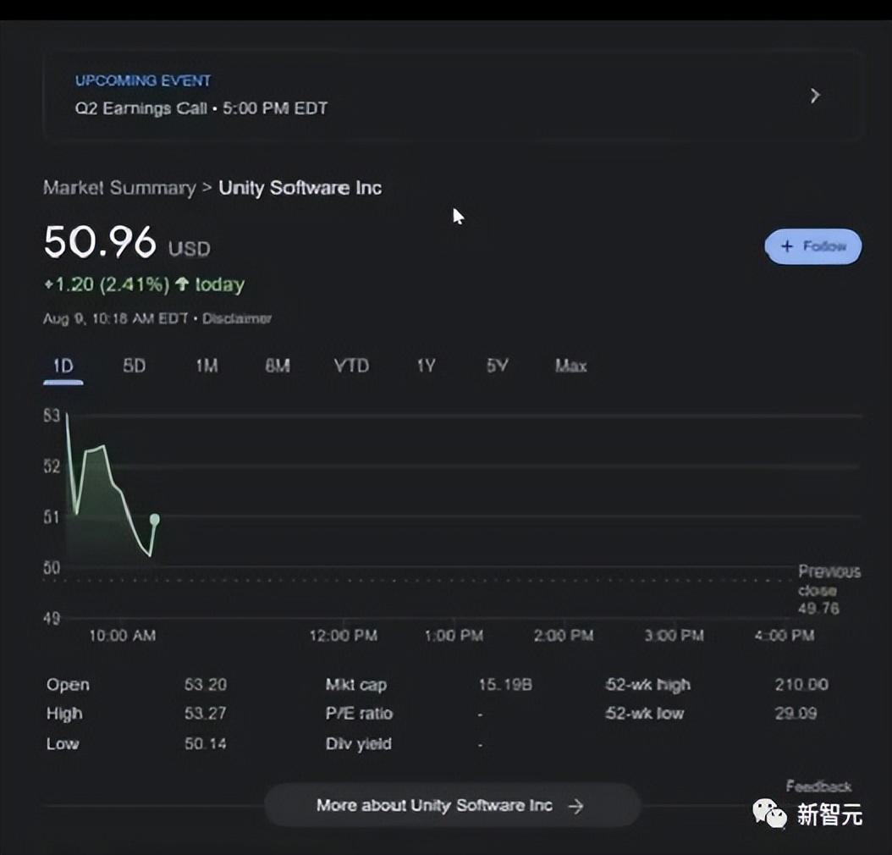Click the 12:00 PM axis label

344,636
